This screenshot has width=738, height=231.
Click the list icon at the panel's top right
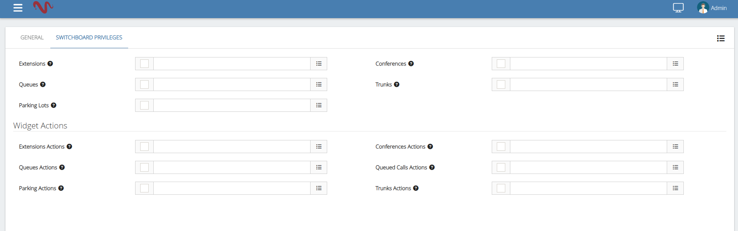(721, 38)
